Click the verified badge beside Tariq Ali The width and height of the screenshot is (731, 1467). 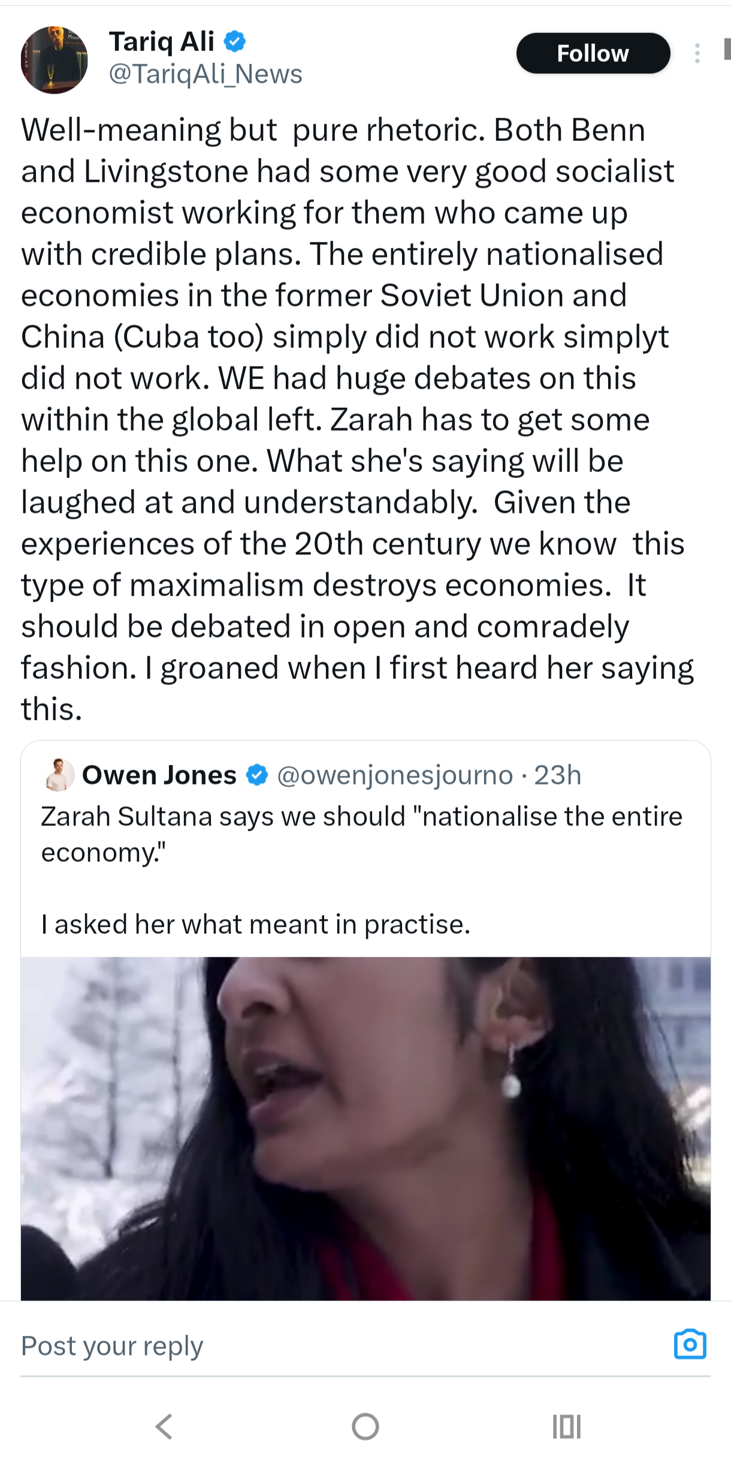pos(235,41)
